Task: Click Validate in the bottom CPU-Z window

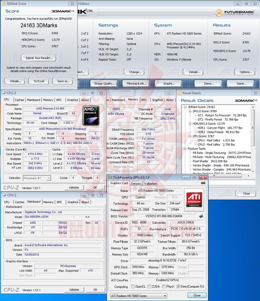Action: (x=74, y=290)
